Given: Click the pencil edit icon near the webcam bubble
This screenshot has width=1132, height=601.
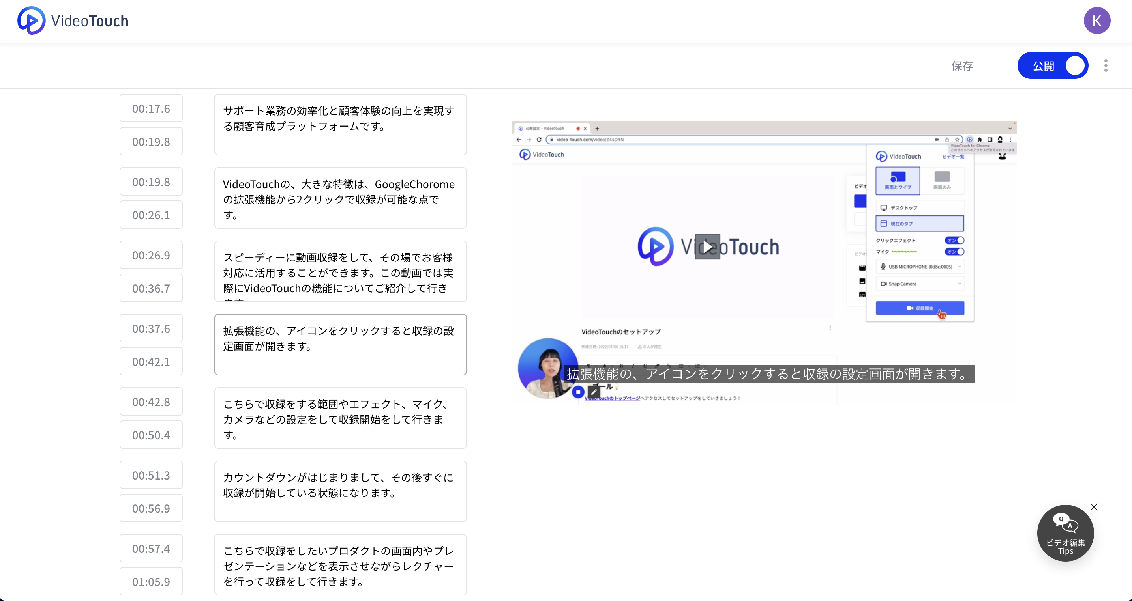Looking at the screenshot, I should coord(594,392).
